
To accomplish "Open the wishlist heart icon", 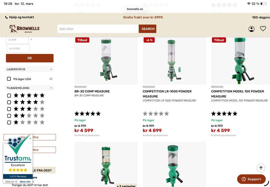I will [263, 29].
